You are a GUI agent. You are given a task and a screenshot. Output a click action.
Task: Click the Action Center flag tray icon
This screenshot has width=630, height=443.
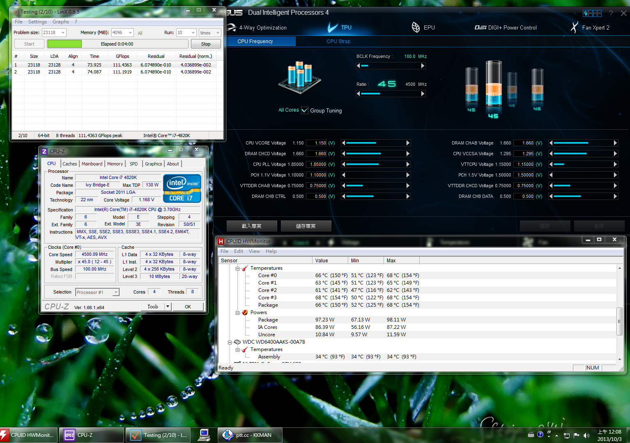tap(577, 435)
